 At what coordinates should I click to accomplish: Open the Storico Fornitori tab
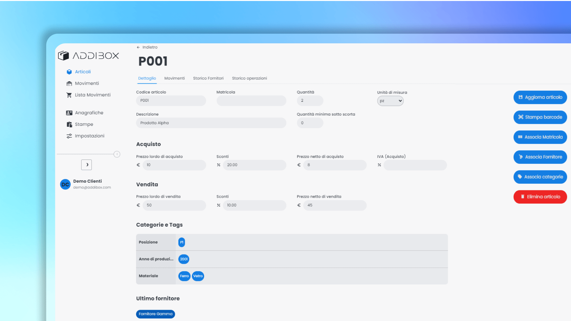[208, 78]
